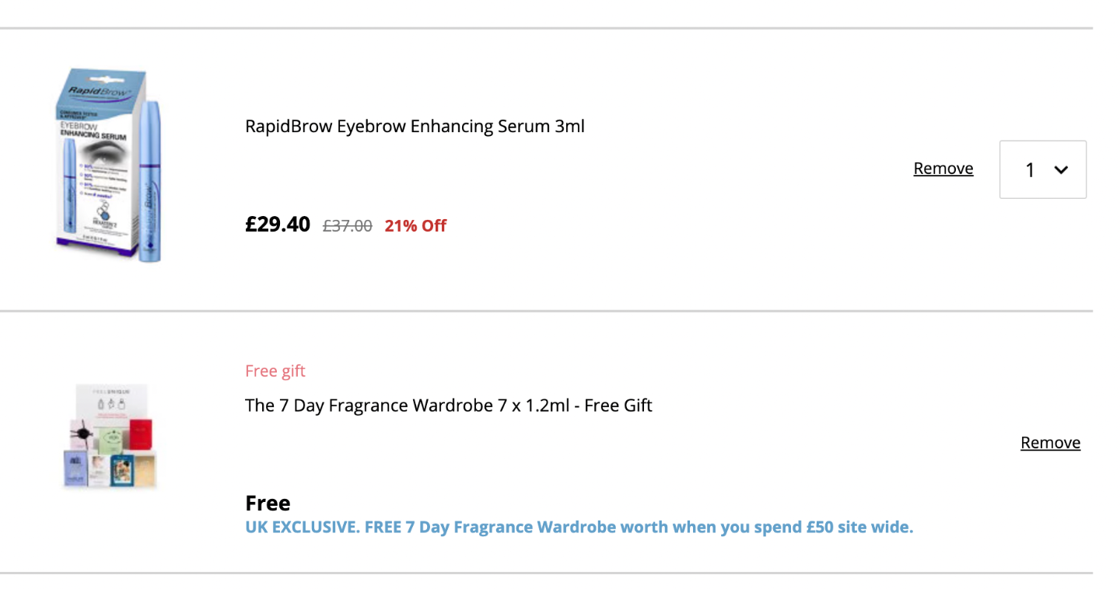Click the purple perfume sample in gift image
Image resolution: width=1120 pixels, height=589 pixels.
tap(74, 469)
